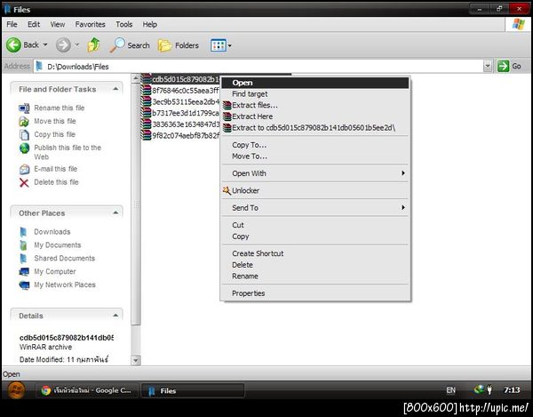Choose Find target in the context menu
Screen dimensions: 533x417
coord(315,94)
